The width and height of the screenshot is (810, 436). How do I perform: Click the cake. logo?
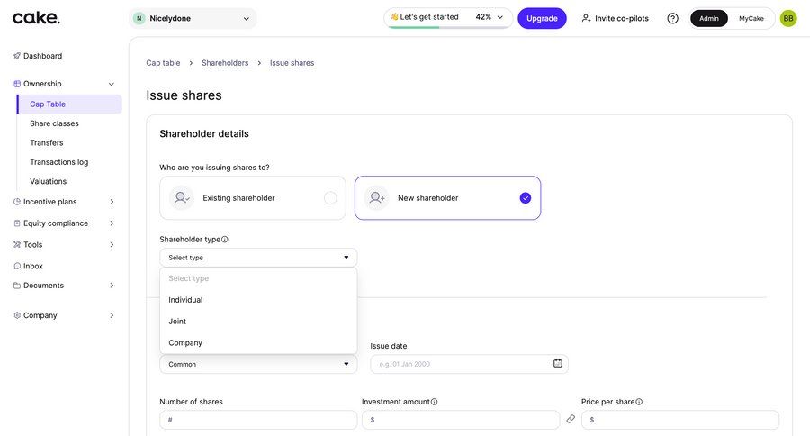(x=36, y=18)
